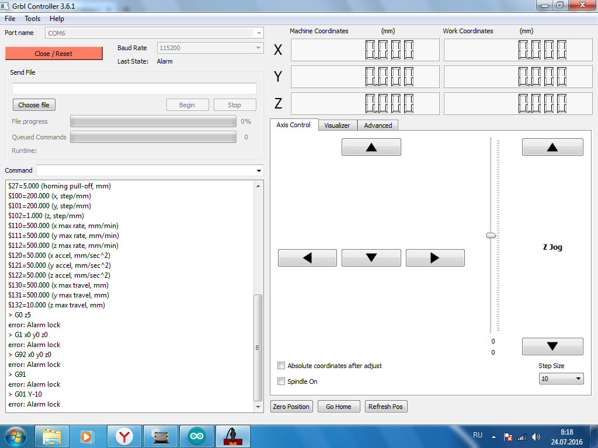Click log line '$112=500.000 (z max rate, mm/min)'
This screenshot has height=448, width=598.
click(x=63, y=246)
